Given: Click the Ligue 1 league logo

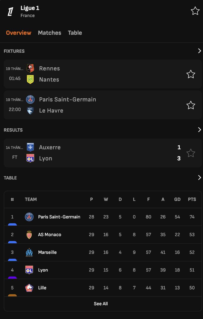Looking at the screenshot, I should click(x=10, y=12).
